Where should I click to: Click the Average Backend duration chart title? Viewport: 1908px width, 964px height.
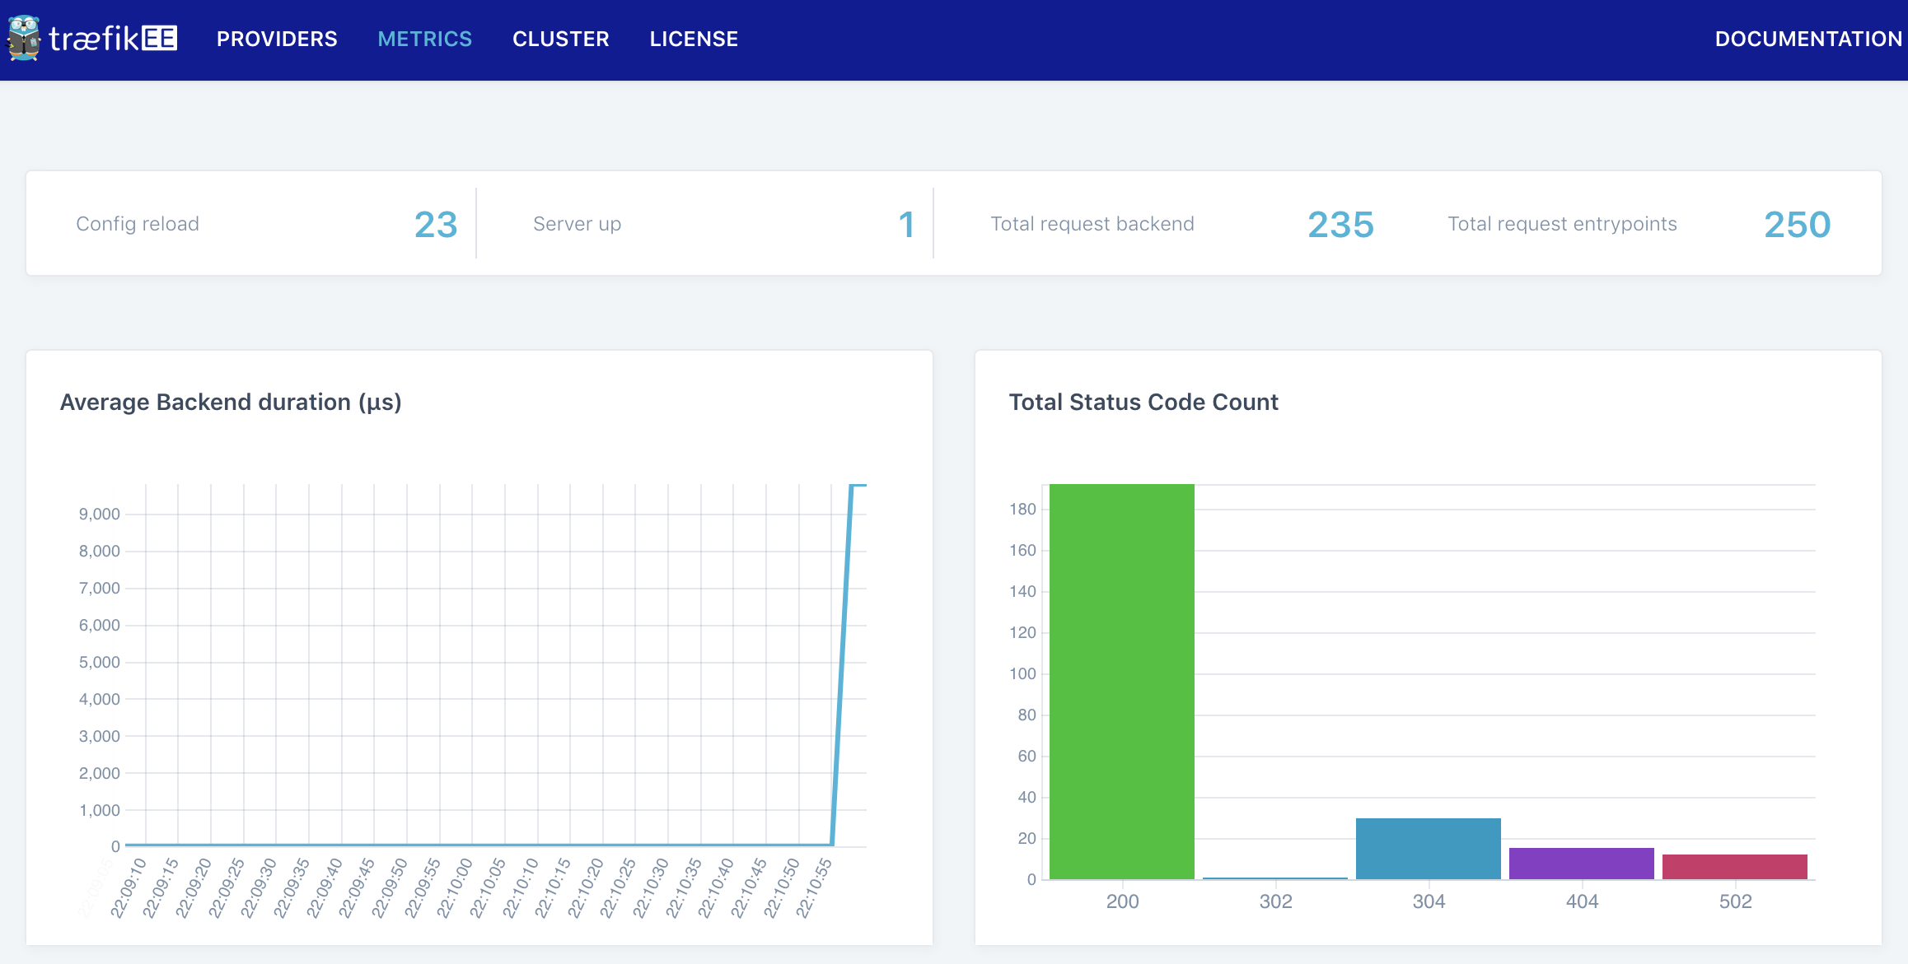231,402
